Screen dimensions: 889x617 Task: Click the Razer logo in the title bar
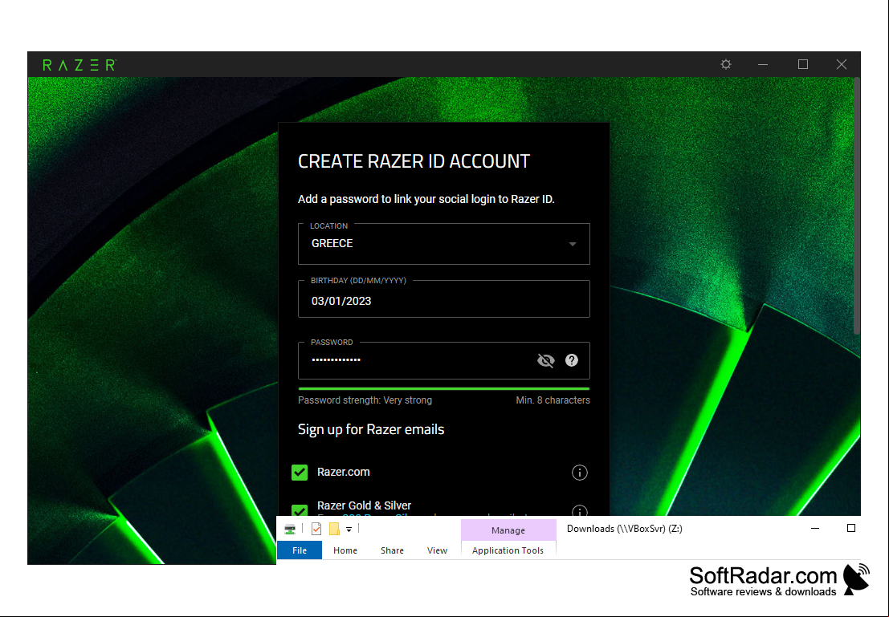click(x=80, y=65)
